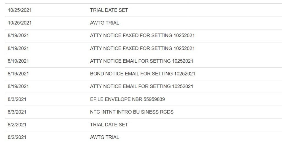Select TRIAL DATE SET entry dated 8/2/2021

tap(109, 125)
